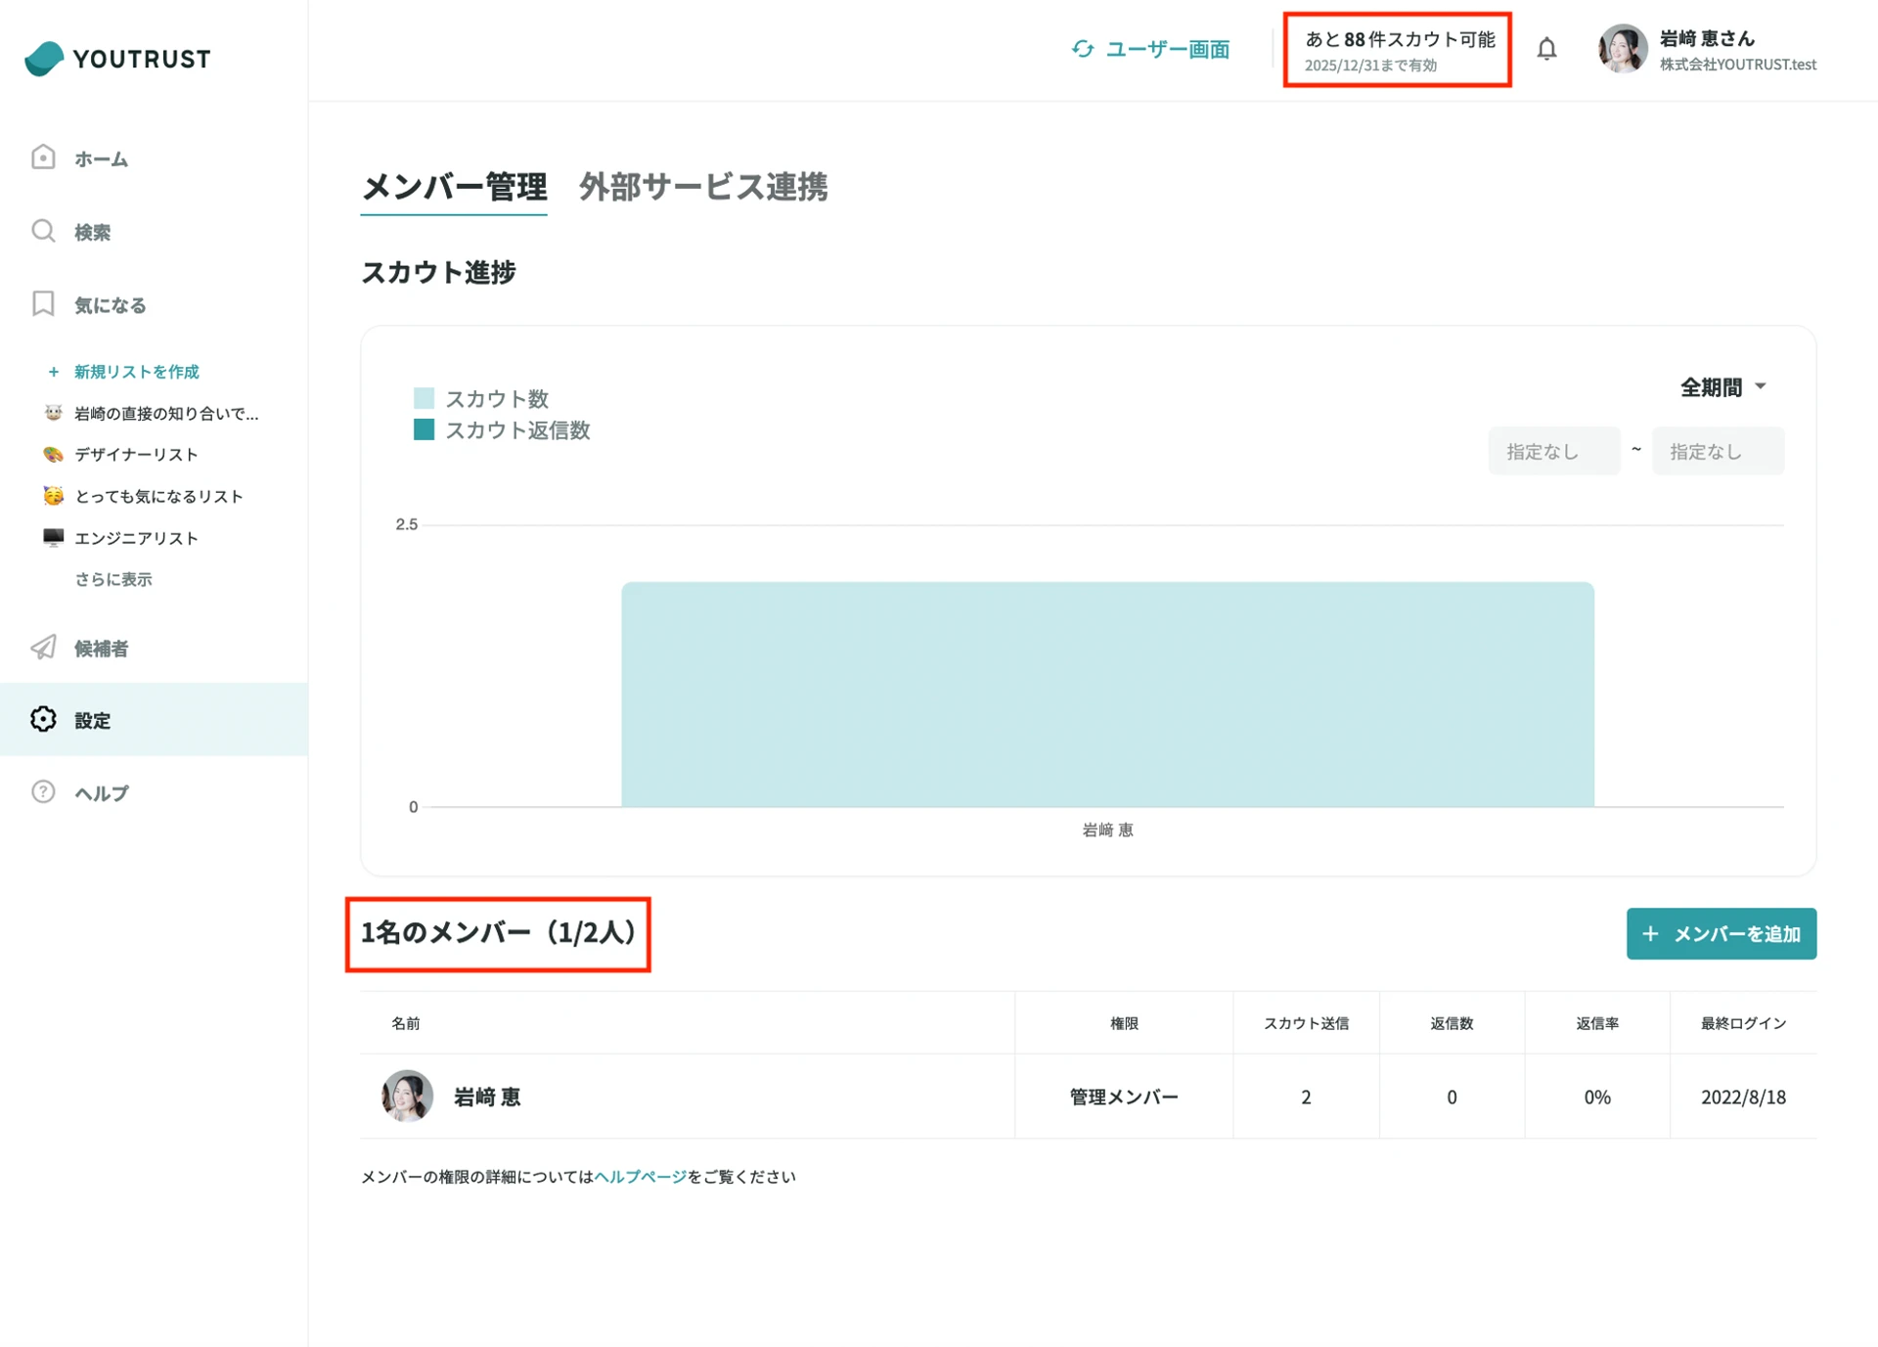Open 気になる bookmark section
This screenshot has height=1347, width=1878.
click(109, 304)
